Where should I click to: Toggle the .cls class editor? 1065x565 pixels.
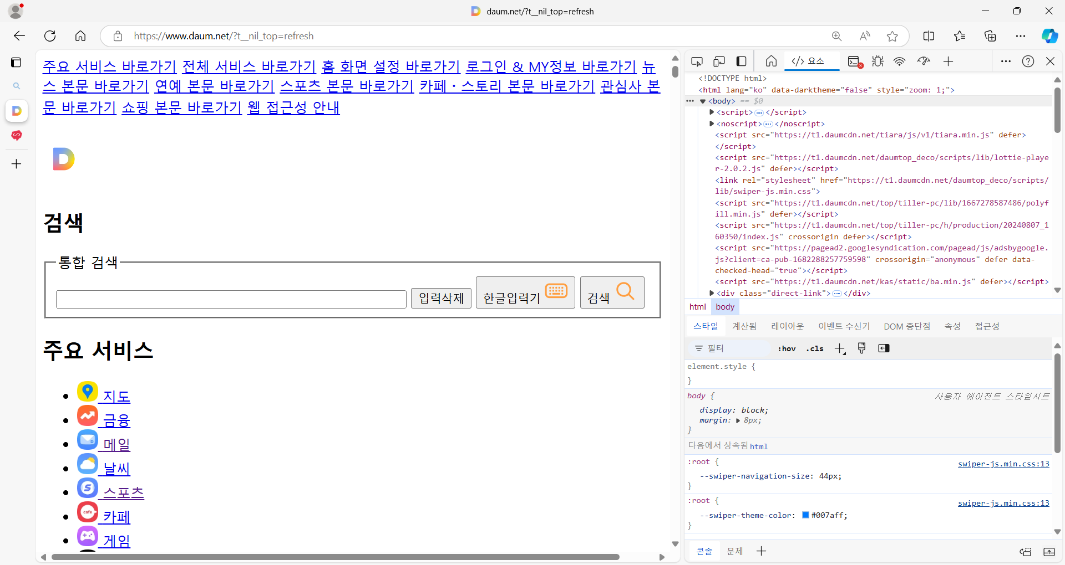click(815, 348)
